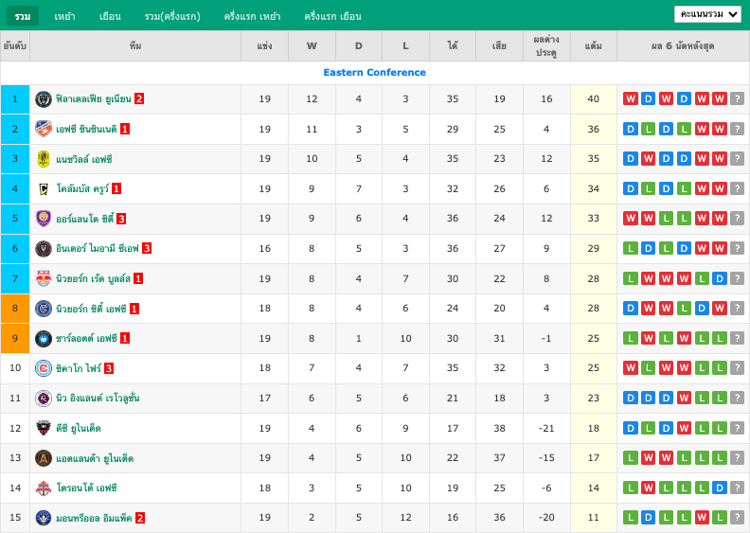The height and width of the screenshot is (533, 750).
Task: Click red card badge 2 beside Philadelphia Union
Action: (139, 99)
